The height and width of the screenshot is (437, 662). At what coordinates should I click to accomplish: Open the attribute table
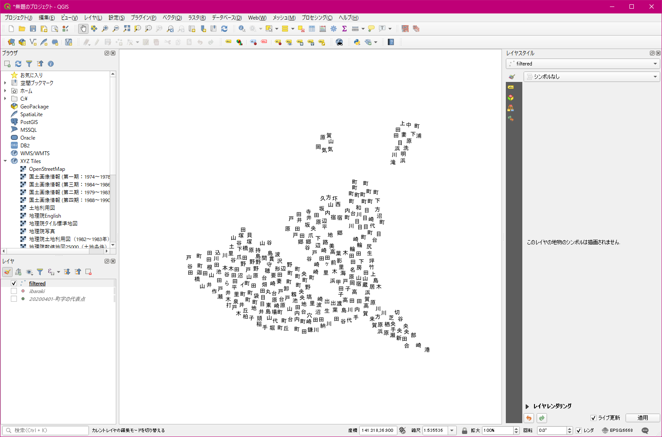(x=312, y=29)
